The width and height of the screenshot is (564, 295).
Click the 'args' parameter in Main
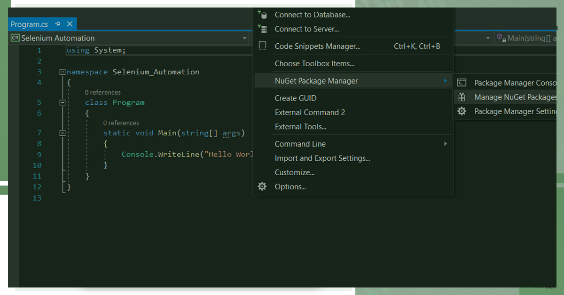[x=231, y=133]
